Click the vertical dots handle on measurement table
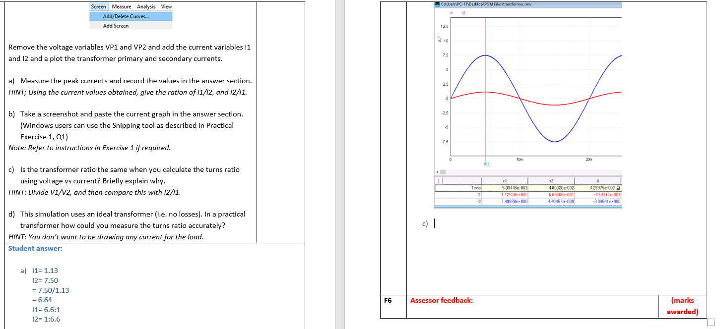This screenshot has width=721, height=329. 439,180
